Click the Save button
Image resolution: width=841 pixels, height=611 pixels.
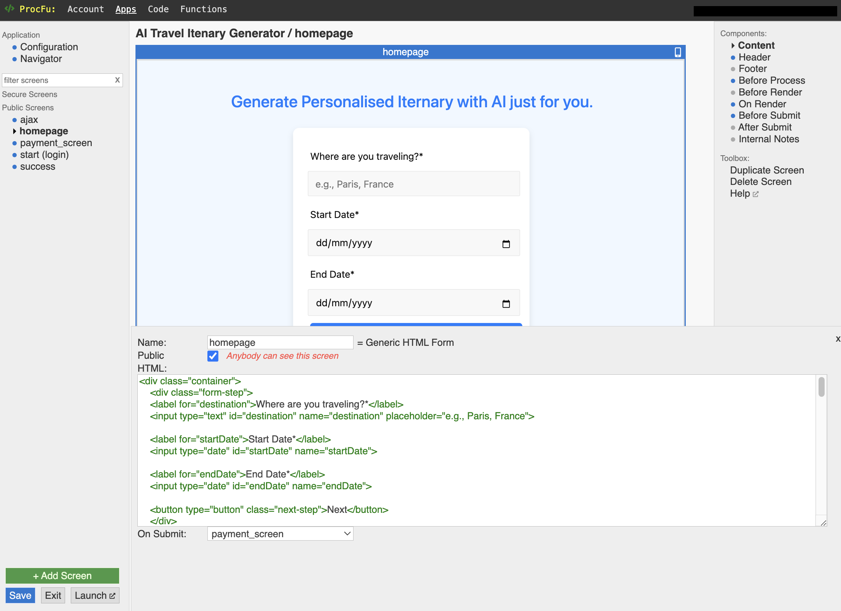coord(20,595)
